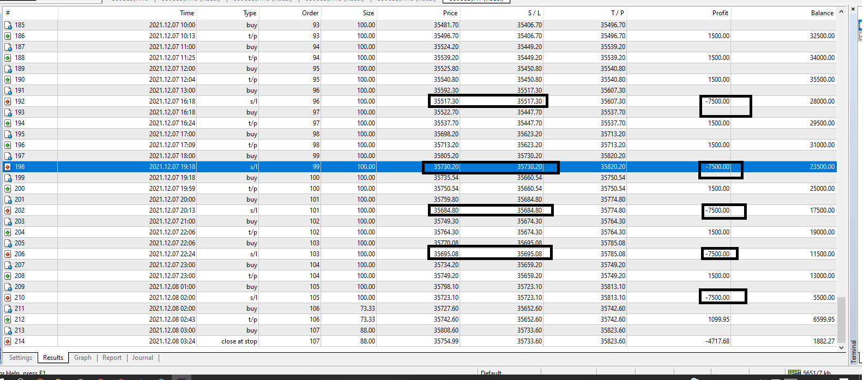Click the take-profit icon in row 186

(8, 36)
